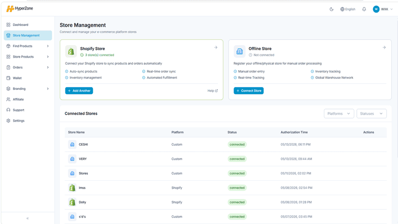Click Not connected status text
The height and width of the screenshot is (224, 398).
264,55
